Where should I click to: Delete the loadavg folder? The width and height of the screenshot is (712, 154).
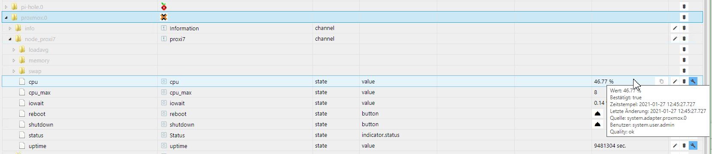pos(684,49)
